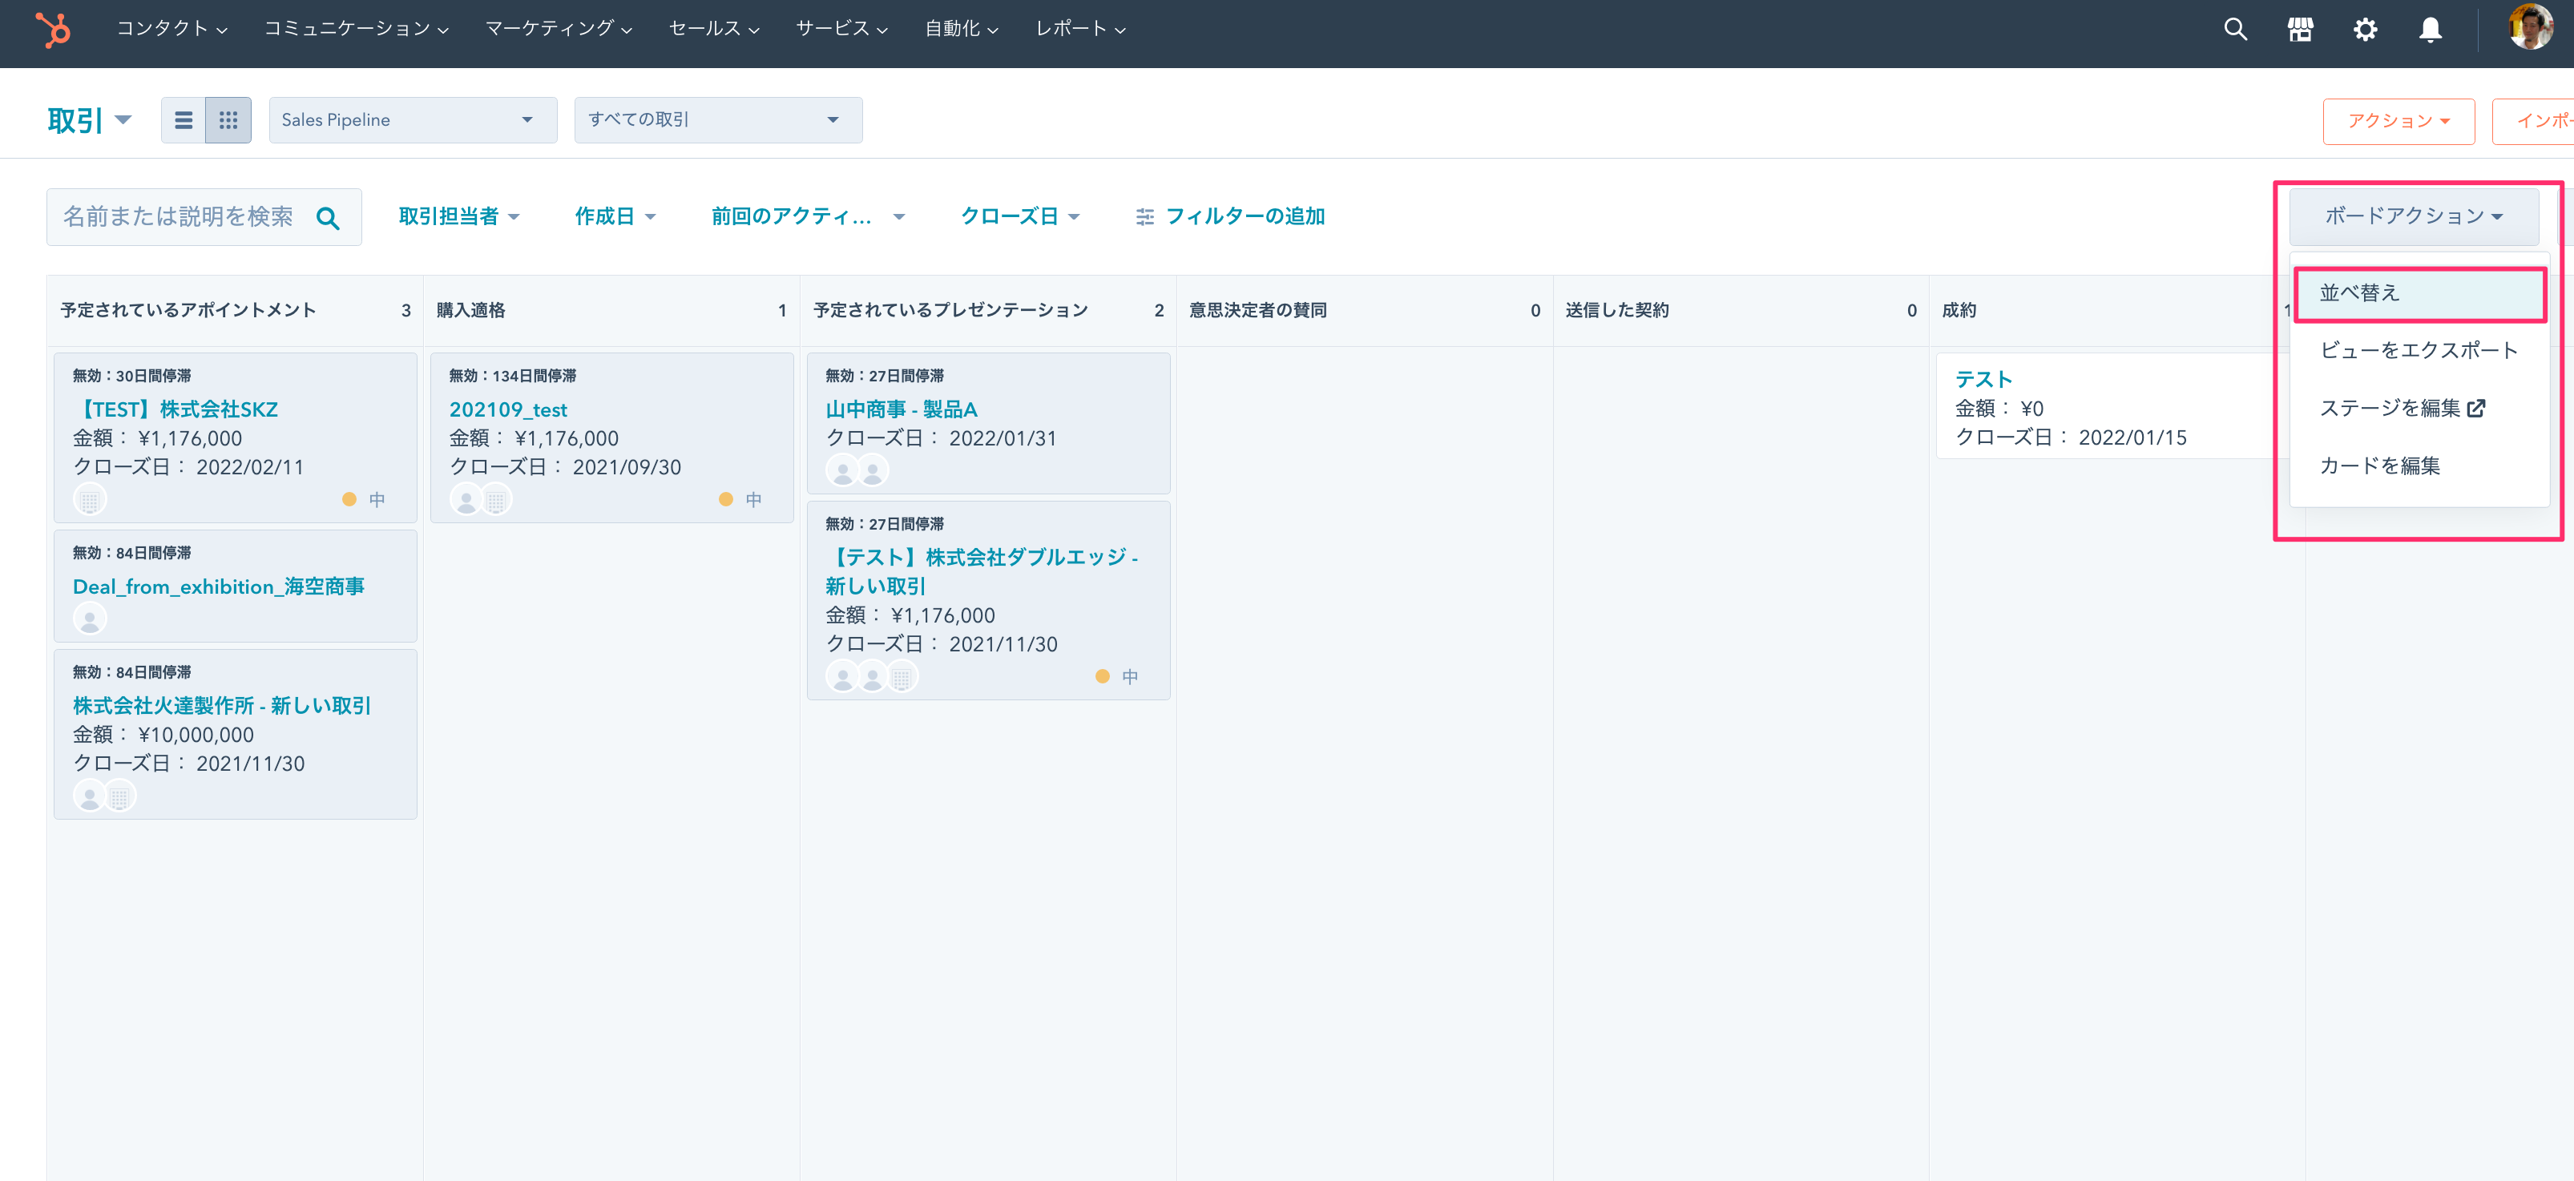Open settings gear icon
This screenshot has height=1181, width=2574.
pyautogui.click(x=2365, y=29)
